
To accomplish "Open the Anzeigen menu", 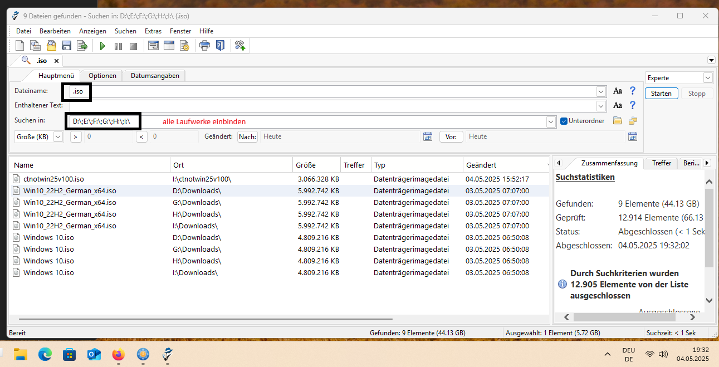I will pos(92,31).
